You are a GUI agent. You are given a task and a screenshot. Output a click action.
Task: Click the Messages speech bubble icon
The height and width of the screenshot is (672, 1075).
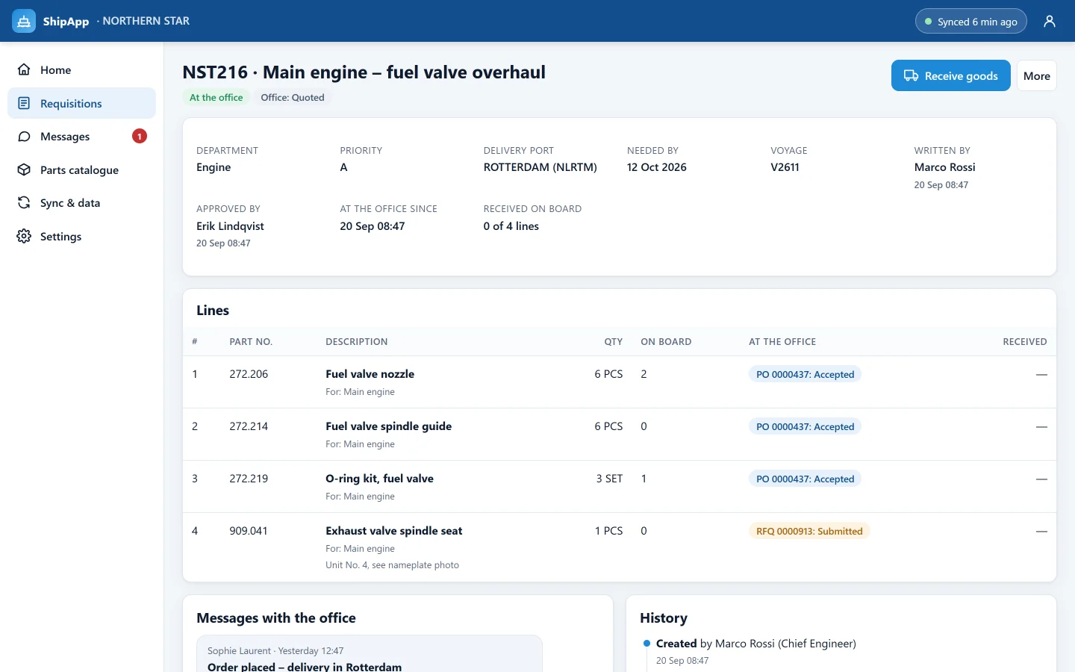click(x=24, y=137)
